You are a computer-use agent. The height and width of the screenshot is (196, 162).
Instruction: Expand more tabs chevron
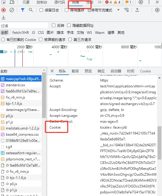(100, 2)
